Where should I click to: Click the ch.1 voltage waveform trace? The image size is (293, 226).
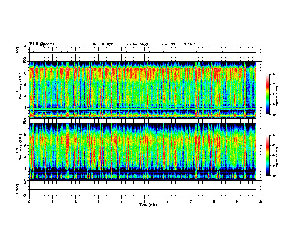click(x=143, y=52)
